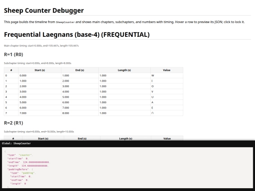Click the R=2 (R1) subchapter heading
The height and width of the screenshot is (191, 255).
(14, 123)
